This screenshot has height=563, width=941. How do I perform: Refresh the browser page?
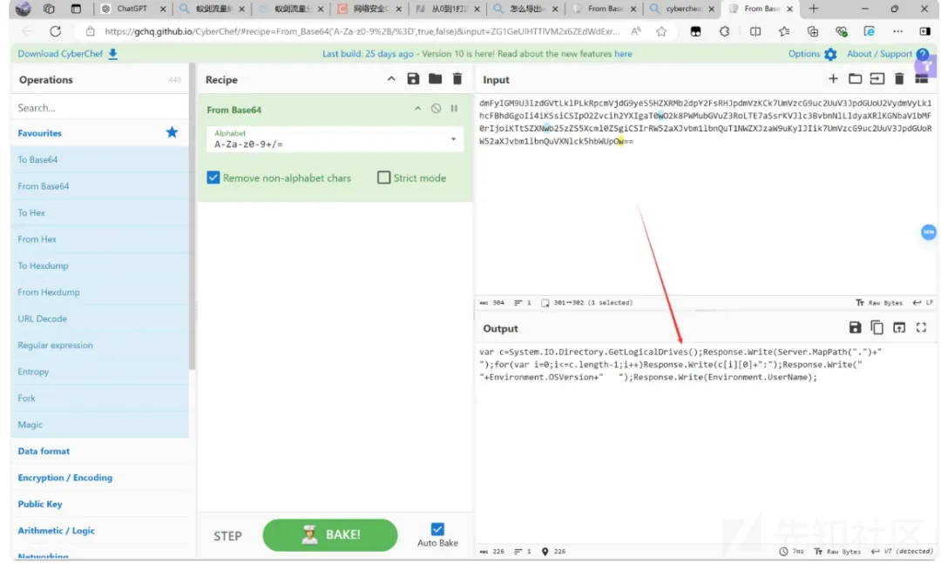[x=55, y=31]
